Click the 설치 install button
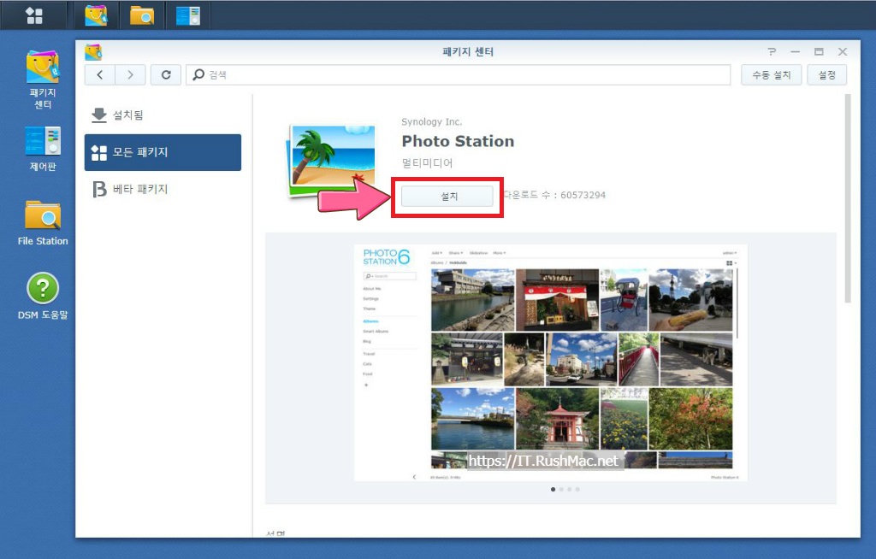876x559 pixels. point(447,196)
